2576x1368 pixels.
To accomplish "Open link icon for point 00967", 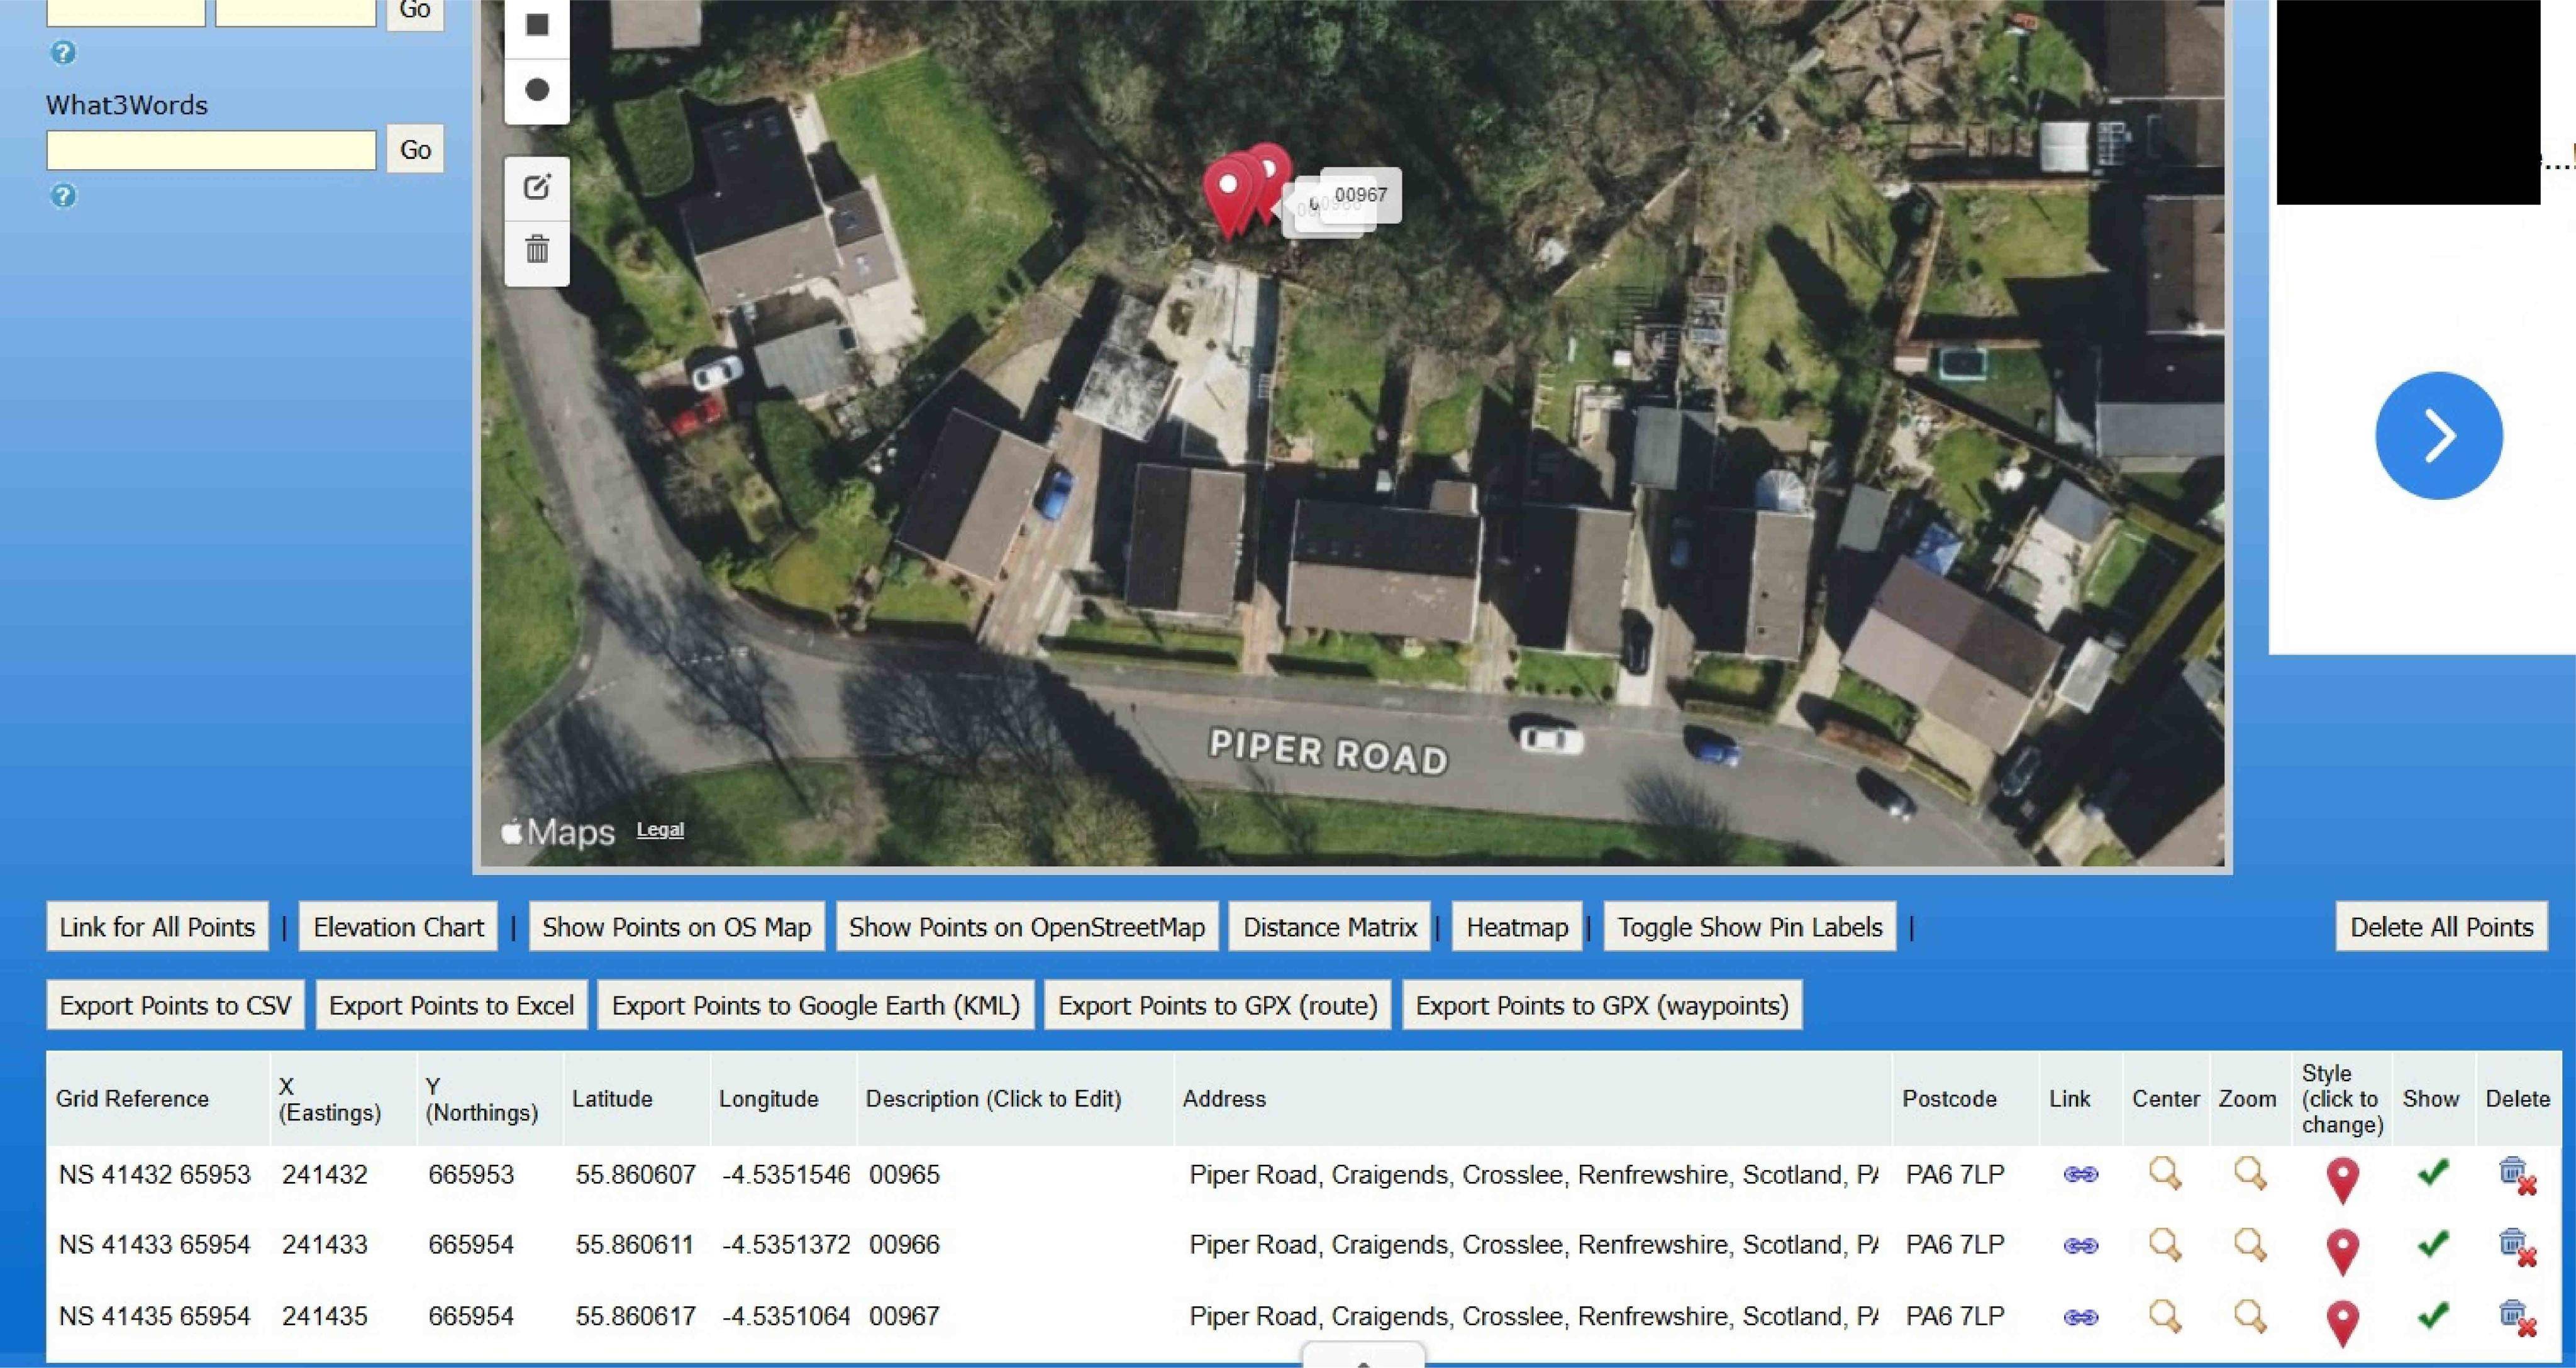I will click(x=2080, y=1317).
